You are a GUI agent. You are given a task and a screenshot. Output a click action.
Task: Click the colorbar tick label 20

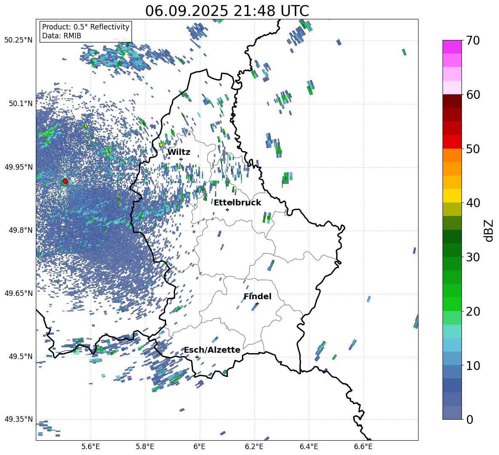click(x=473, y=311)
